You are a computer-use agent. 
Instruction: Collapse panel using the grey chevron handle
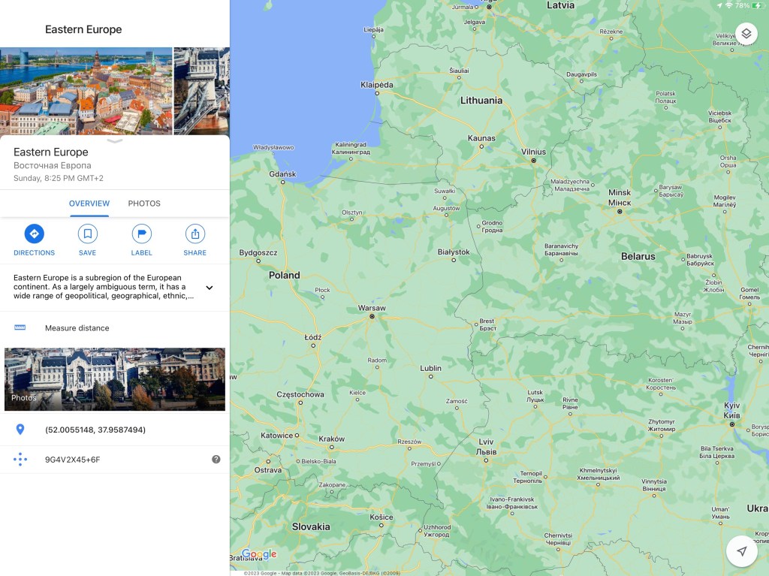115,141
